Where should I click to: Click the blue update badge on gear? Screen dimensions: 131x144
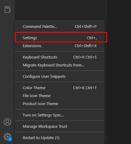coord(10,139)
